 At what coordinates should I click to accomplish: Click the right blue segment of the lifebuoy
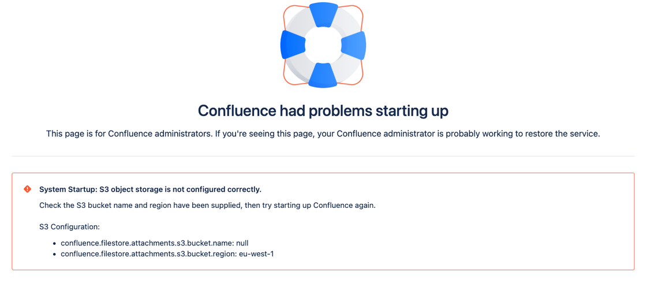[354, 45]
